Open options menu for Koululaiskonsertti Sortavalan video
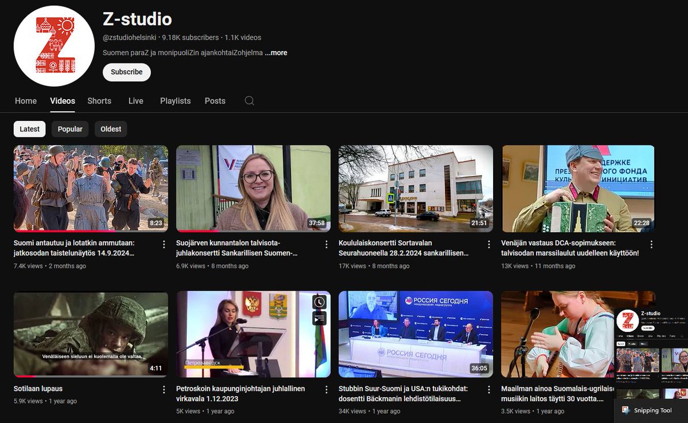Viewport: 688px width, 423px height. (x=488, y=245)
